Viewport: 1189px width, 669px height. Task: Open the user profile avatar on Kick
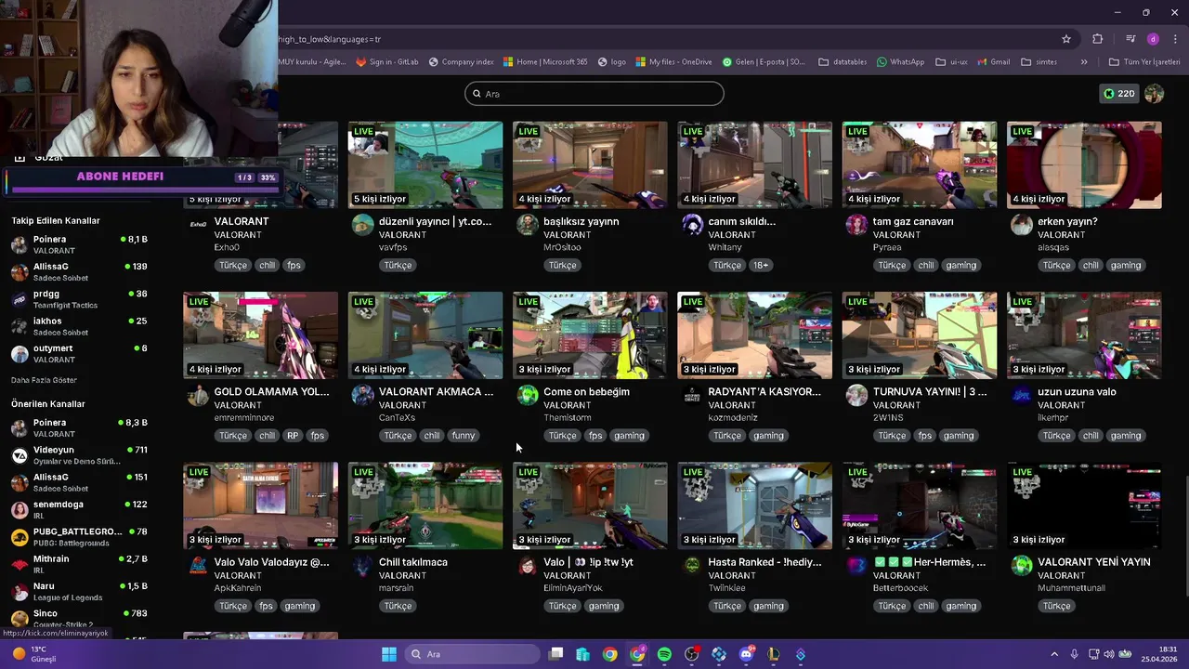pos(1154,94)
